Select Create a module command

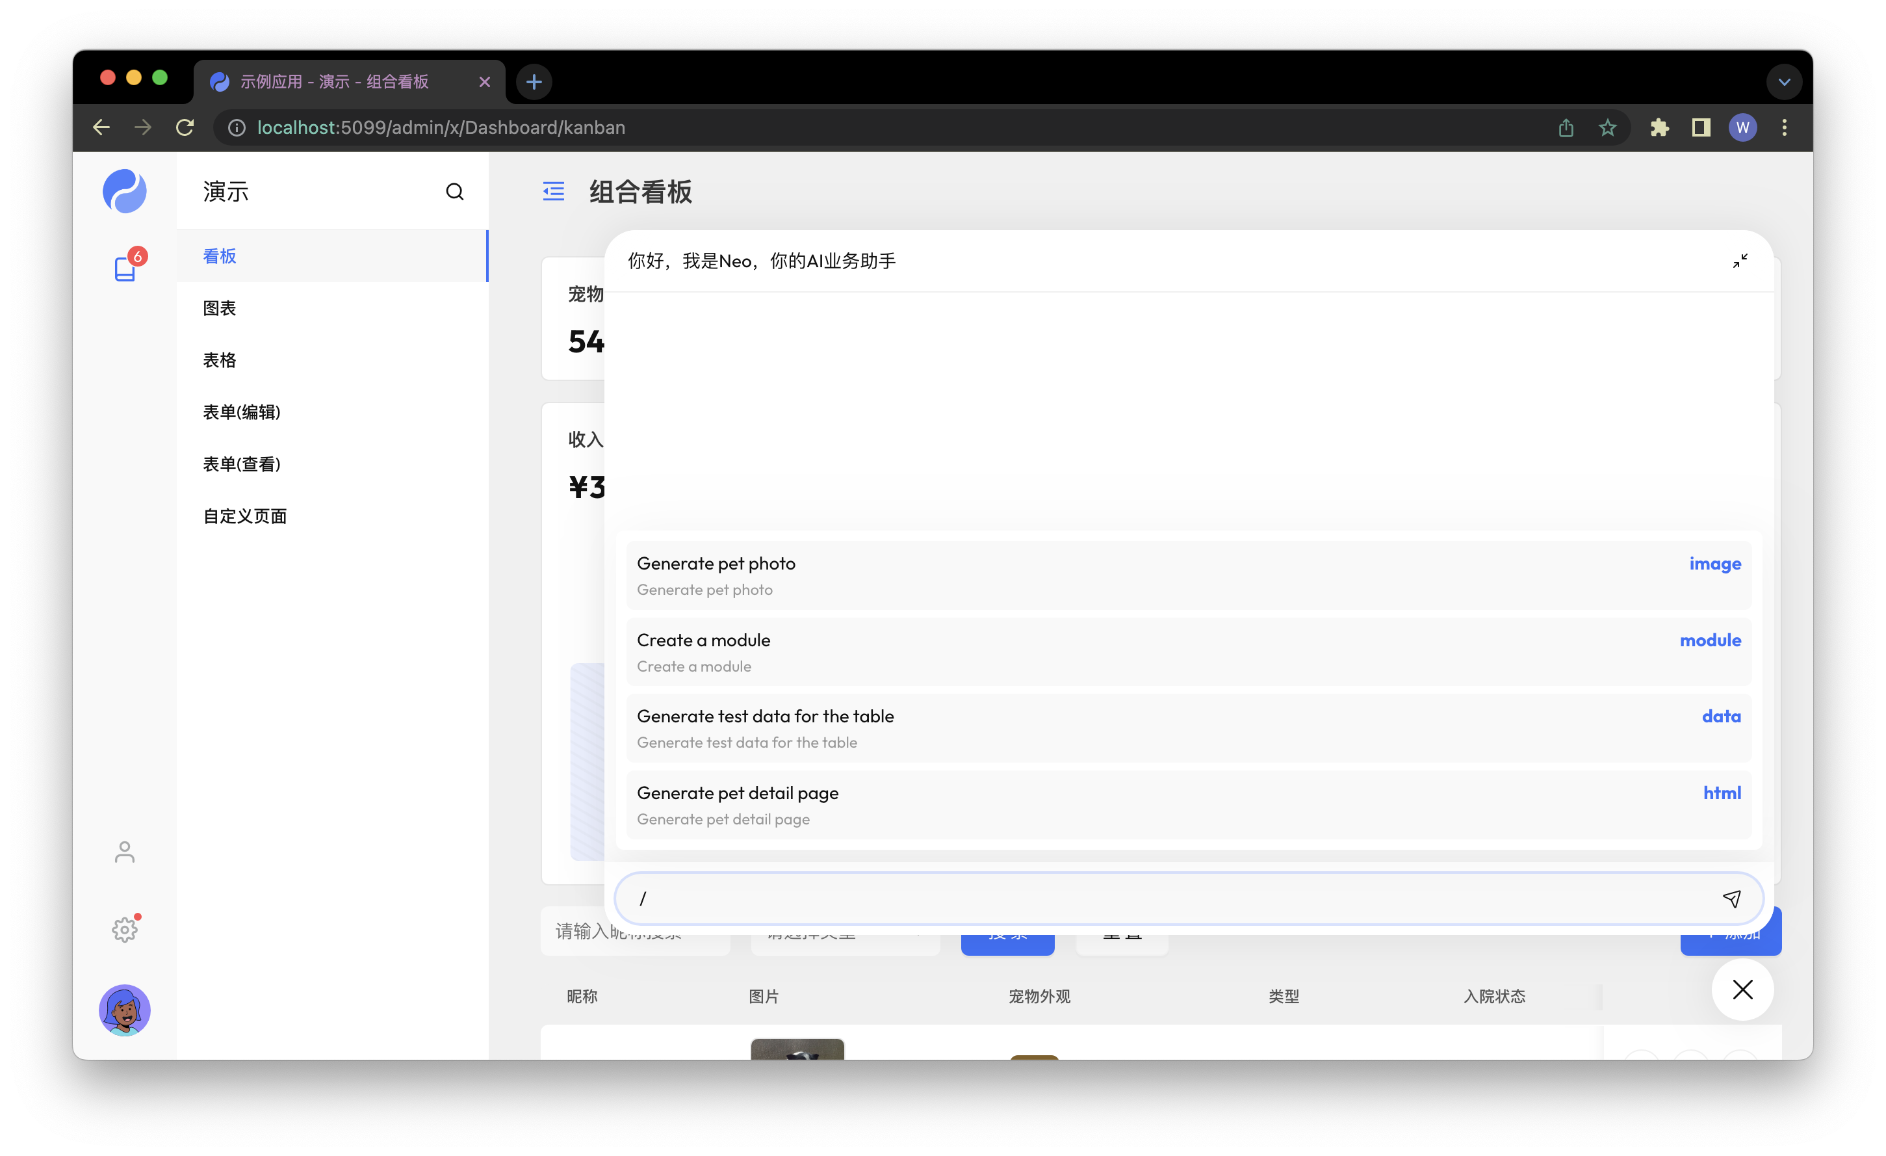point(1188,652)
